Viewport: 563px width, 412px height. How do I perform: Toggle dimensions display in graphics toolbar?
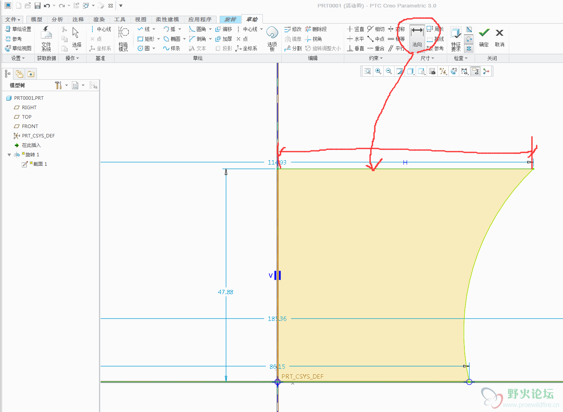(x=464, y=71)
